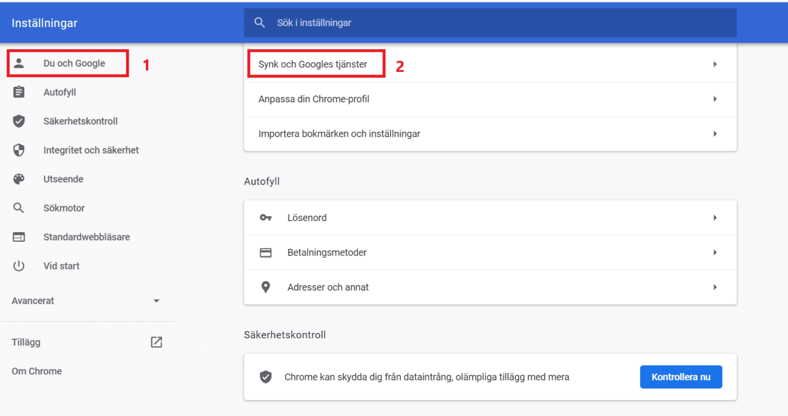Click the Avancerat label in sidebar
Screen dimensions: 788x416
point(33,301)
